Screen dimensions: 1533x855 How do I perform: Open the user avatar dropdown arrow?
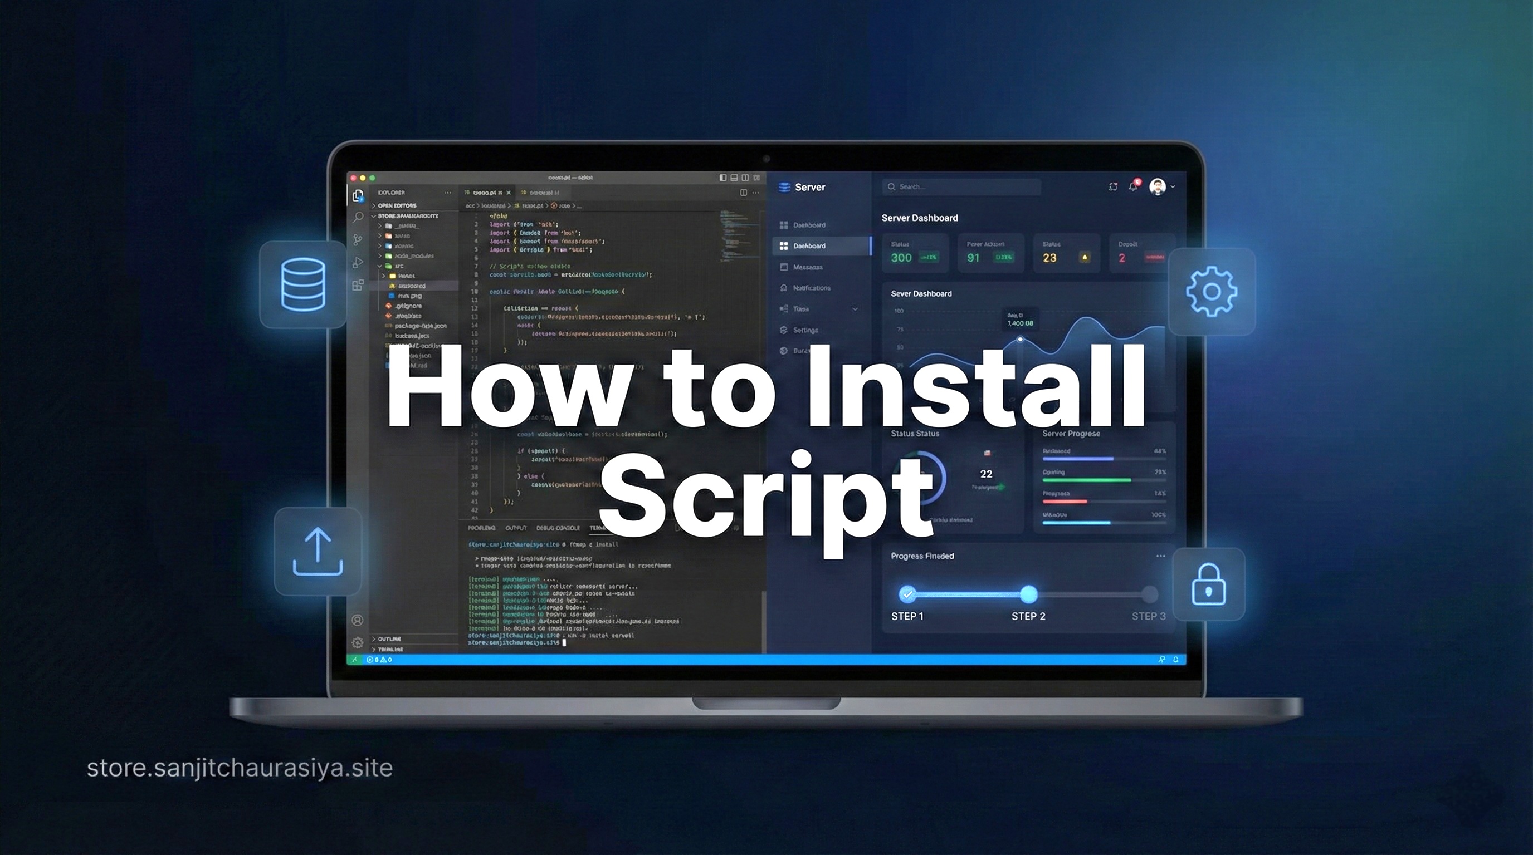point(1173,186)
